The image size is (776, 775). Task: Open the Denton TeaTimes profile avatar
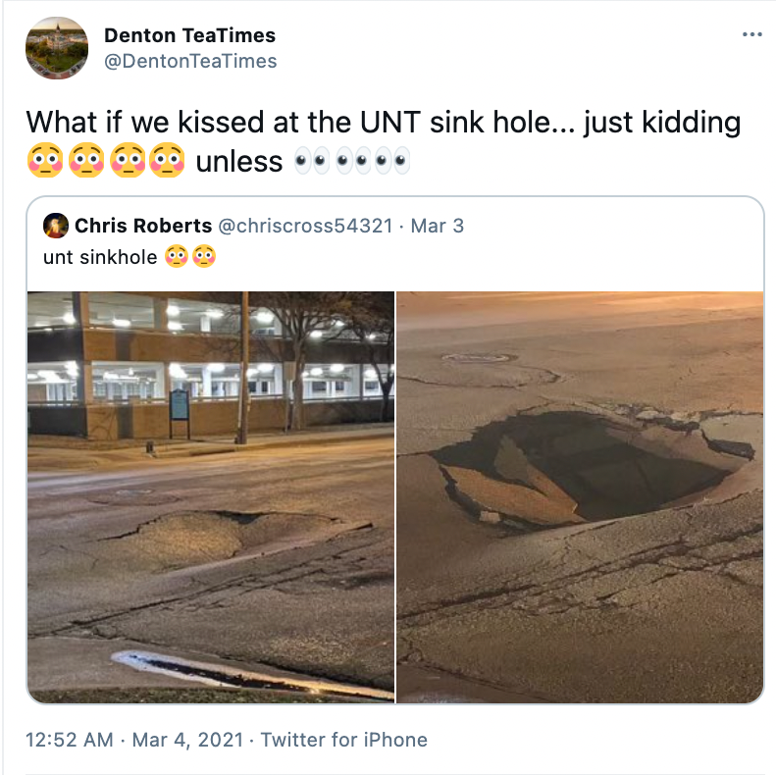pos(57,47)
